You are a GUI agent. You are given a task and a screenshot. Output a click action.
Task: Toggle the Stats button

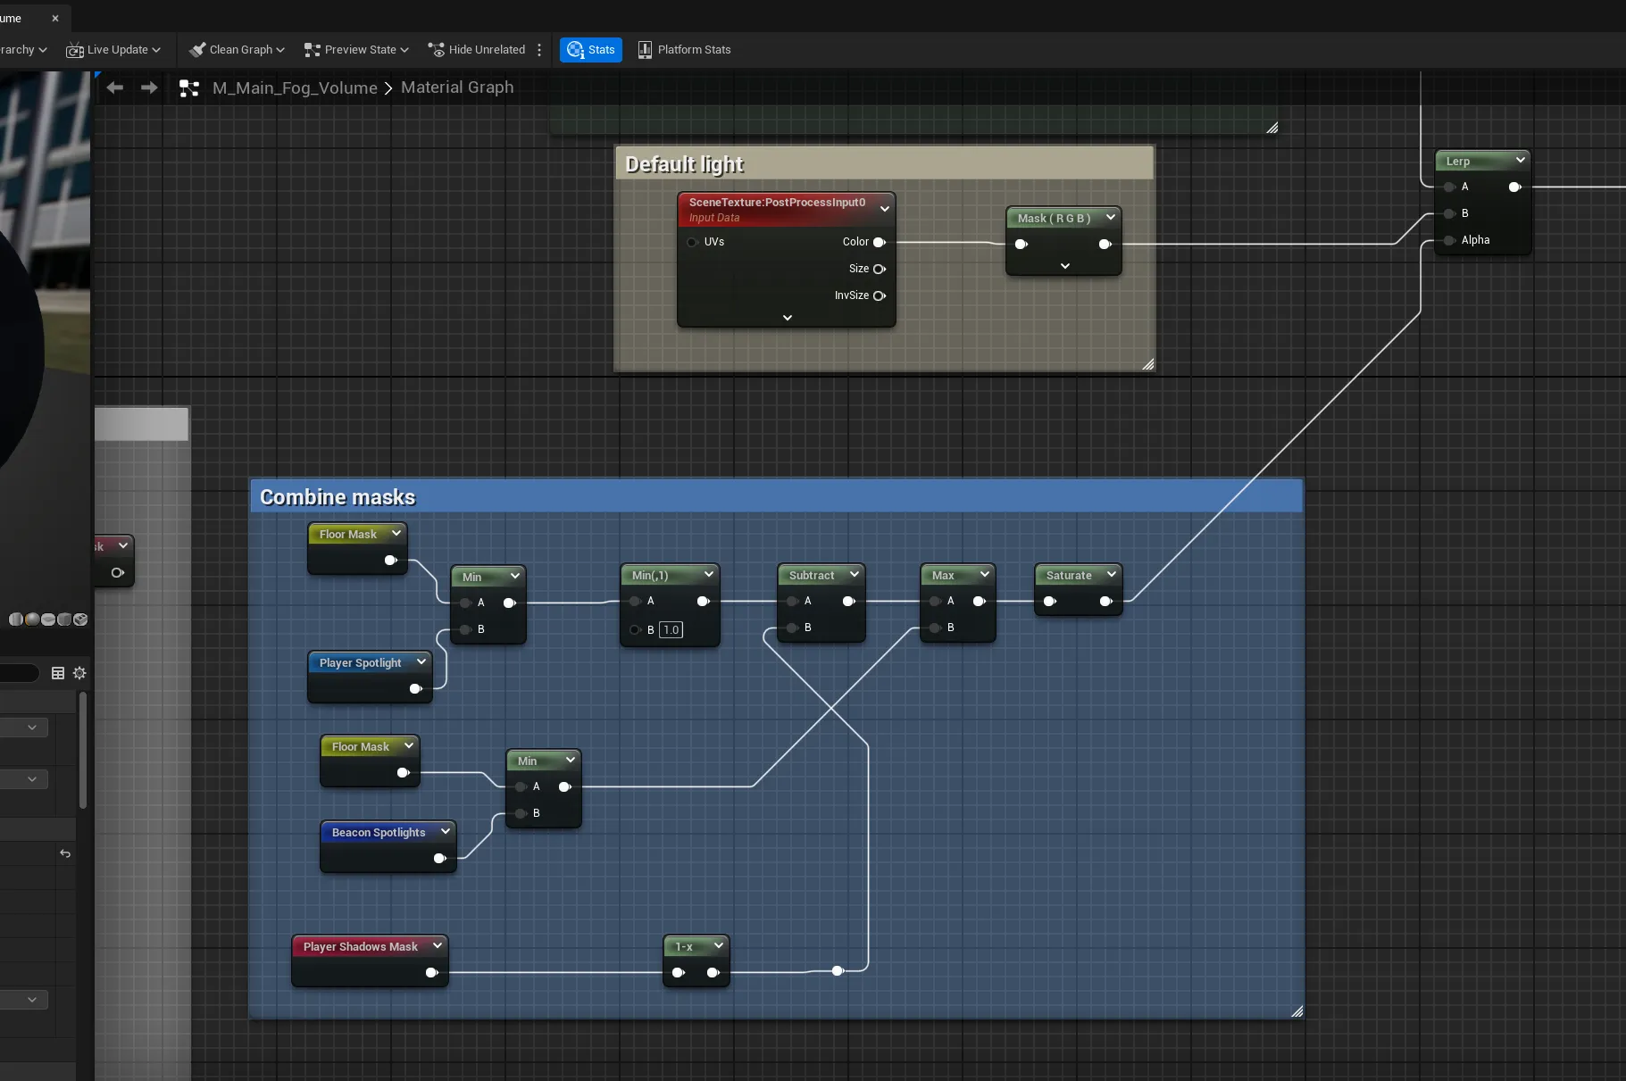coord(591,50)
